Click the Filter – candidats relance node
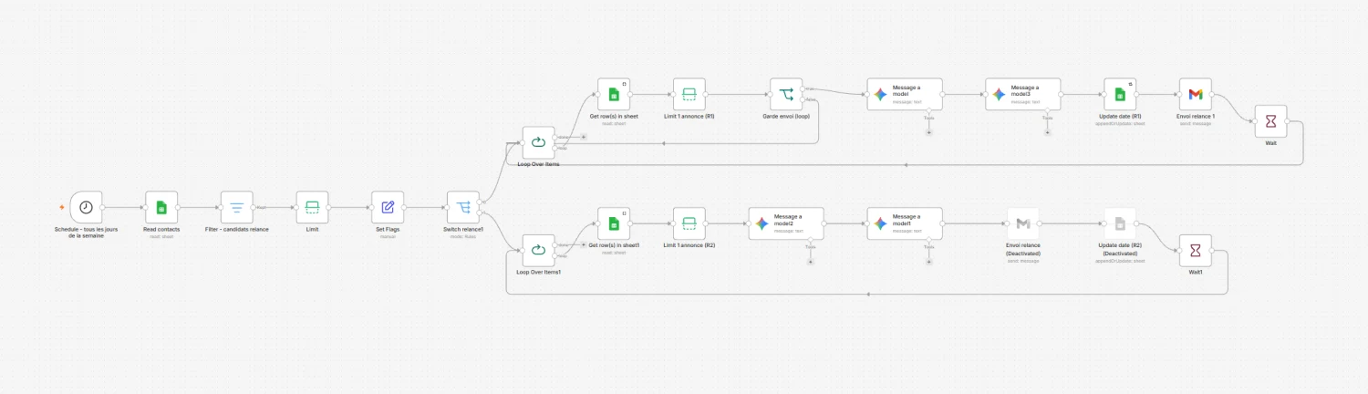The height and width of the screenshot is (394, 1368). 237,207
